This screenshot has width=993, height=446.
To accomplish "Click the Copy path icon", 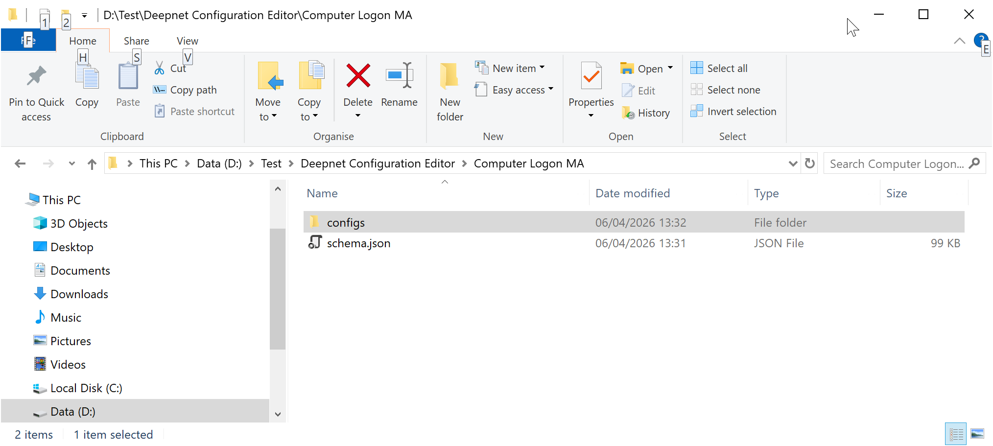I will [x=159, y=90].
